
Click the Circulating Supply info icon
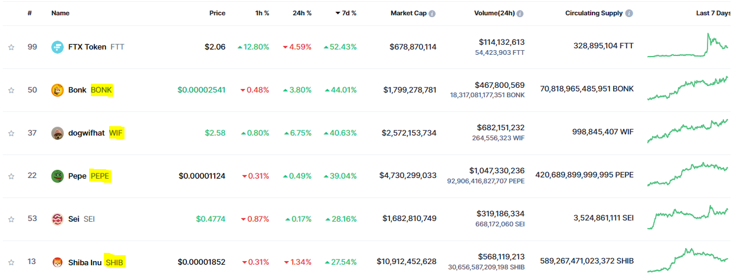point(630,14)
